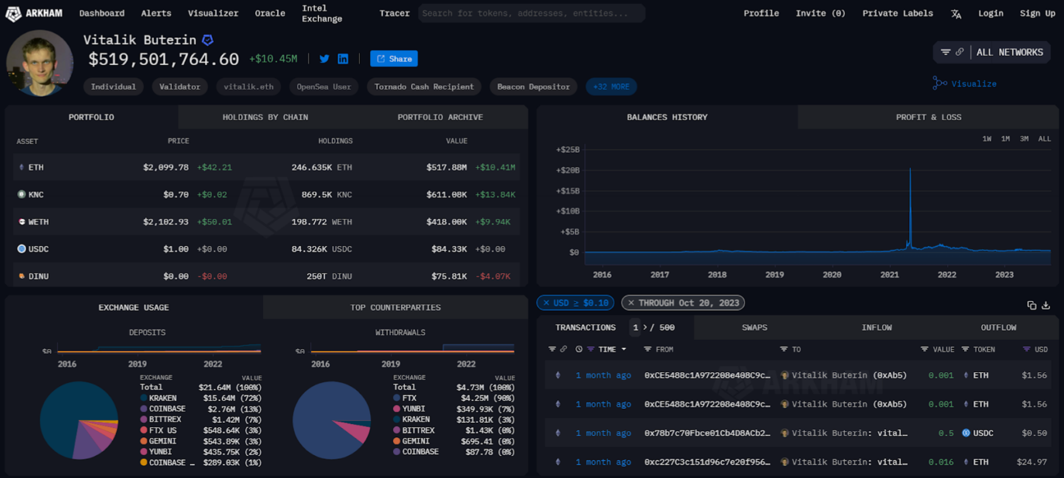This screenshot has width=1064, height=478.
Task: Go to next transactions page arrow
Action: pos(645,328)
